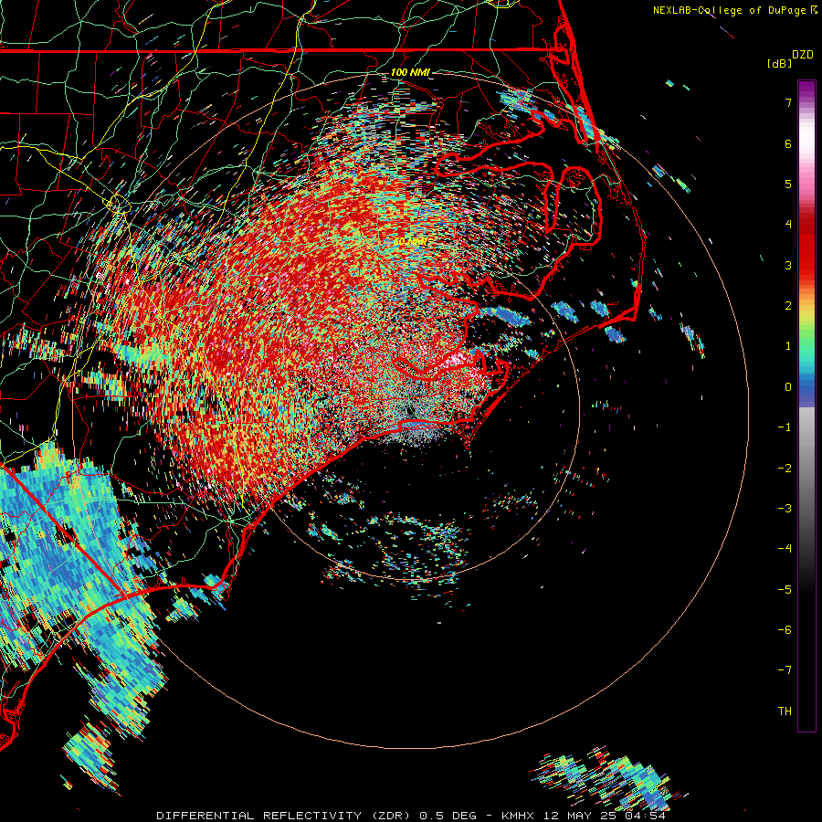Click the NEXLAB-College of DuPage watermark text

pyautogui.click(x=731, y=10)
